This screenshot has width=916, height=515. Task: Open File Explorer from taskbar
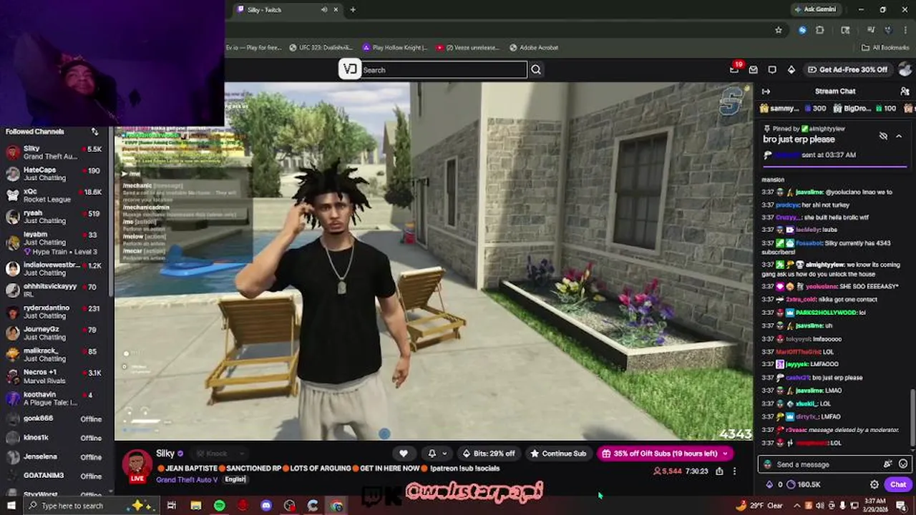point(195,506)
